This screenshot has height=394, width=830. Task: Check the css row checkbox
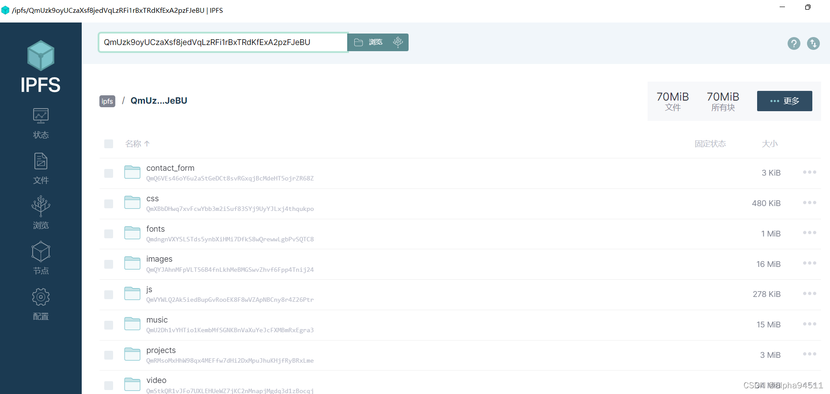click(109, 204)
